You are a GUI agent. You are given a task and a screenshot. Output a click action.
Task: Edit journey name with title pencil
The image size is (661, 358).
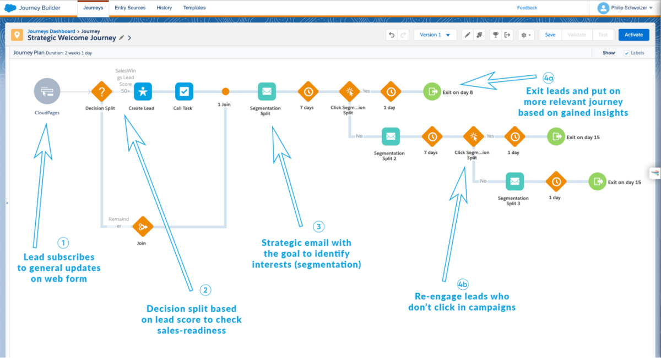tap(122, 38)
